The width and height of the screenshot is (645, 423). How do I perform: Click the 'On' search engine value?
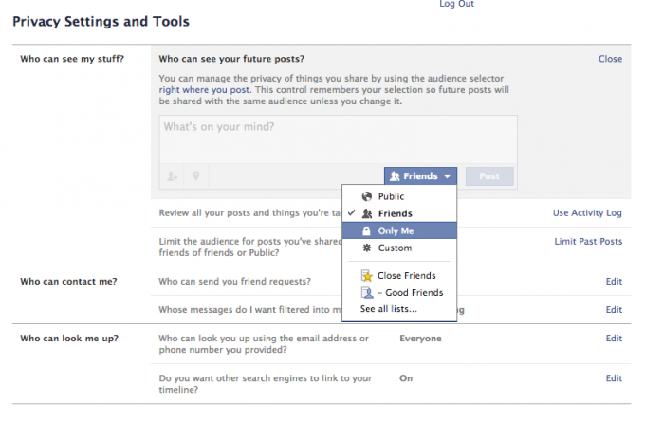(x=406, y=378)
